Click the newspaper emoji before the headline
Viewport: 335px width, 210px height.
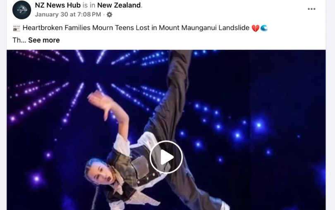(17, 28)
